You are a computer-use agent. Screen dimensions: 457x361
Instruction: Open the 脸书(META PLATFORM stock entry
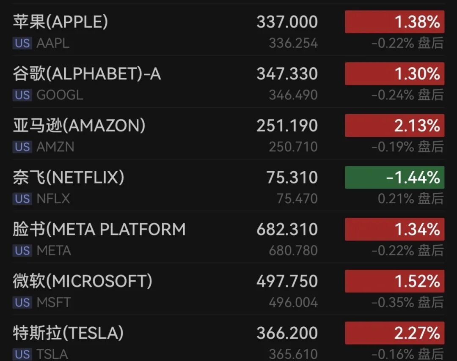click(x=228, y=237)
